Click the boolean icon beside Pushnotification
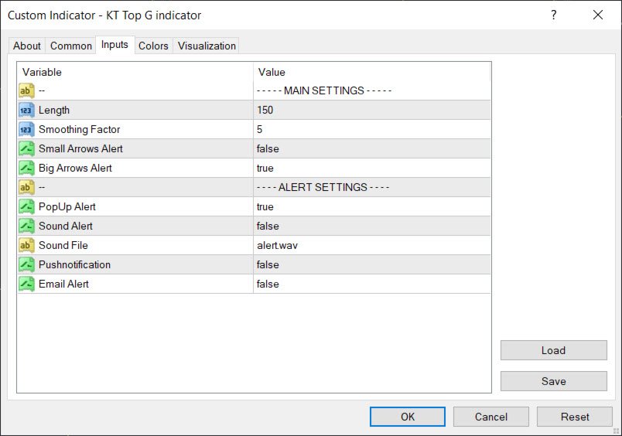Image resolution: width=622 pixels, height=436 pixels. coord(26,264)
